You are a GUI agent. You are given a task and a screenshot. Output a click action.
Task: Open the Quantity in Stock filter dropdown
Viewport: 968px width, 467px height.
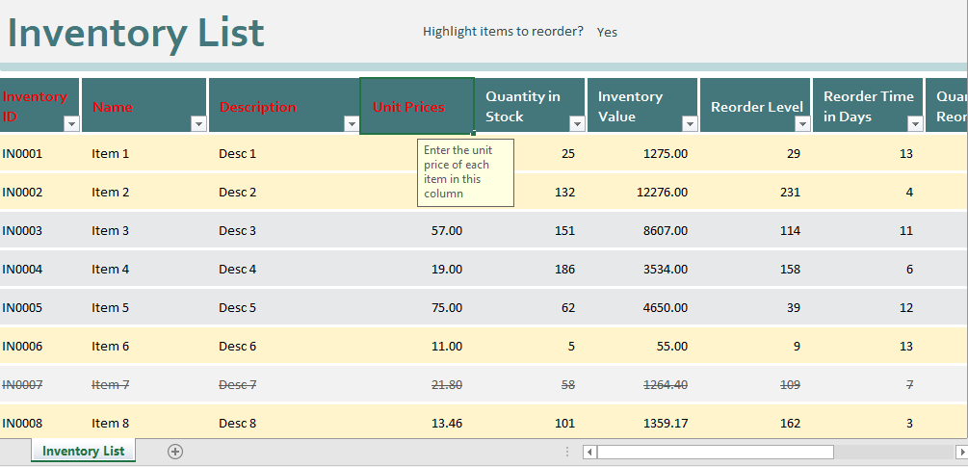coord(577,124)
